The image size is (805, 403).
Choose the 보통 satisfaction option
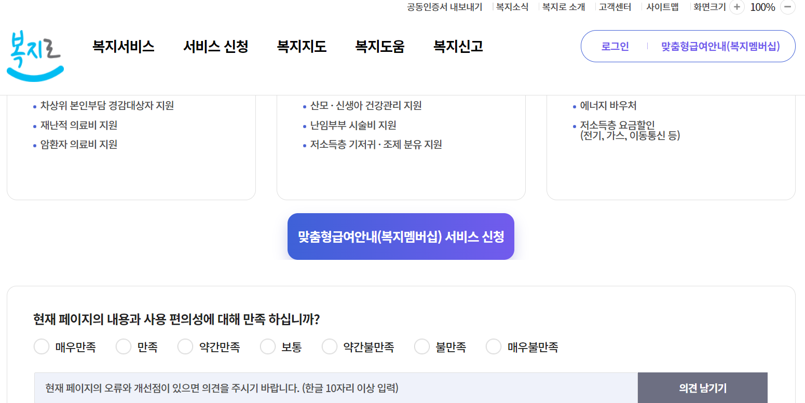268,346
